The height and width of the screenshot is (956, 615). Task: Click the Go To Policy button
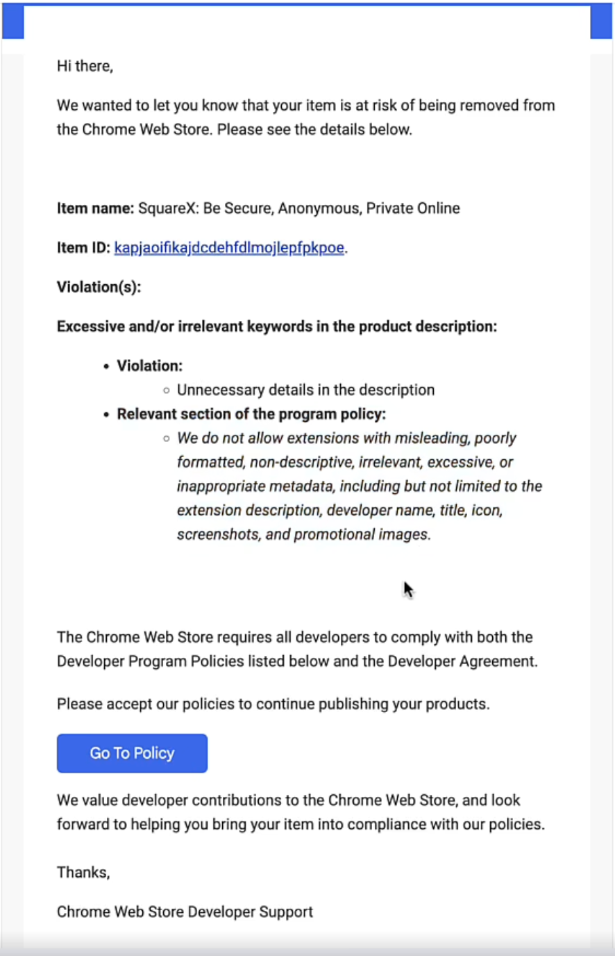coord(132,753)
